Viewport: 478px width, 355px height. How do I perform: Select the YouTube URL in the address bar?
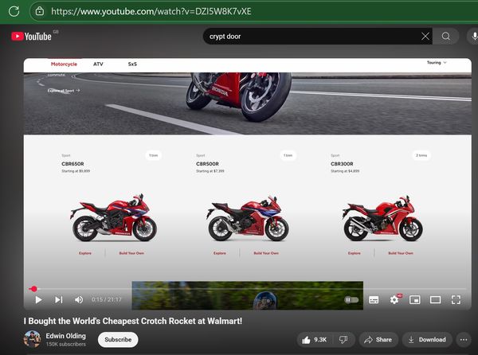151,12
